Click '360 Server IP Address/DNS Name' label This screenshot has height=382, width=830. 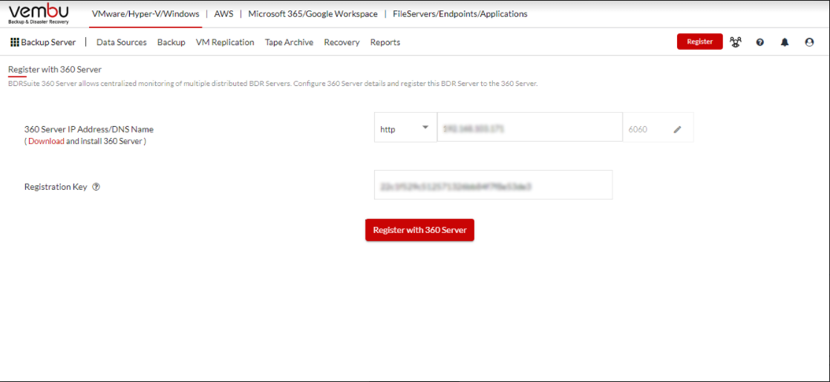point(89,129)
